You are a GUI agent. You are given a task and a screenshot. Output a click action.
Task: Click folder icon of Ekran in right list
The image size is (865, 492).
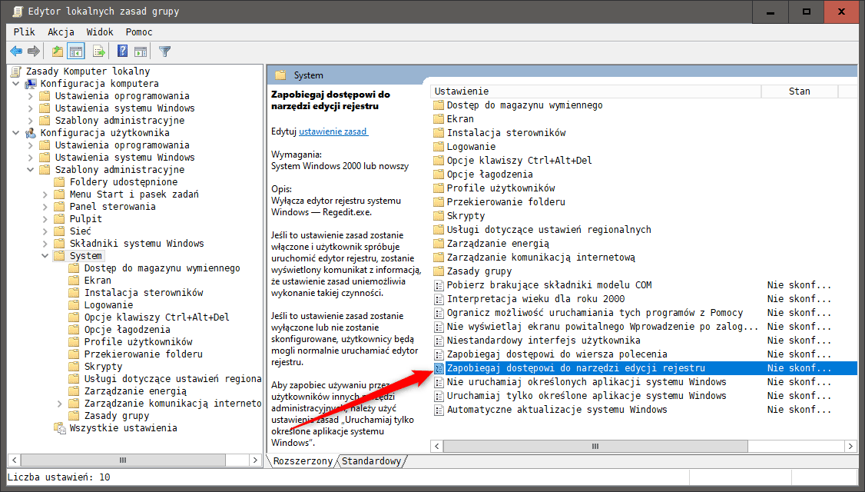pyautogui.click(x=439, y=118)
